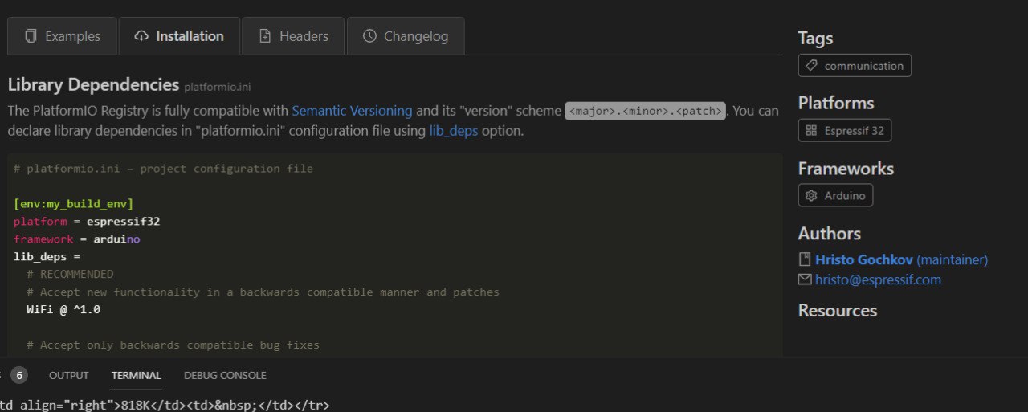Follow the lib_deps option link
1028x412 pixels.
[453, 131]
